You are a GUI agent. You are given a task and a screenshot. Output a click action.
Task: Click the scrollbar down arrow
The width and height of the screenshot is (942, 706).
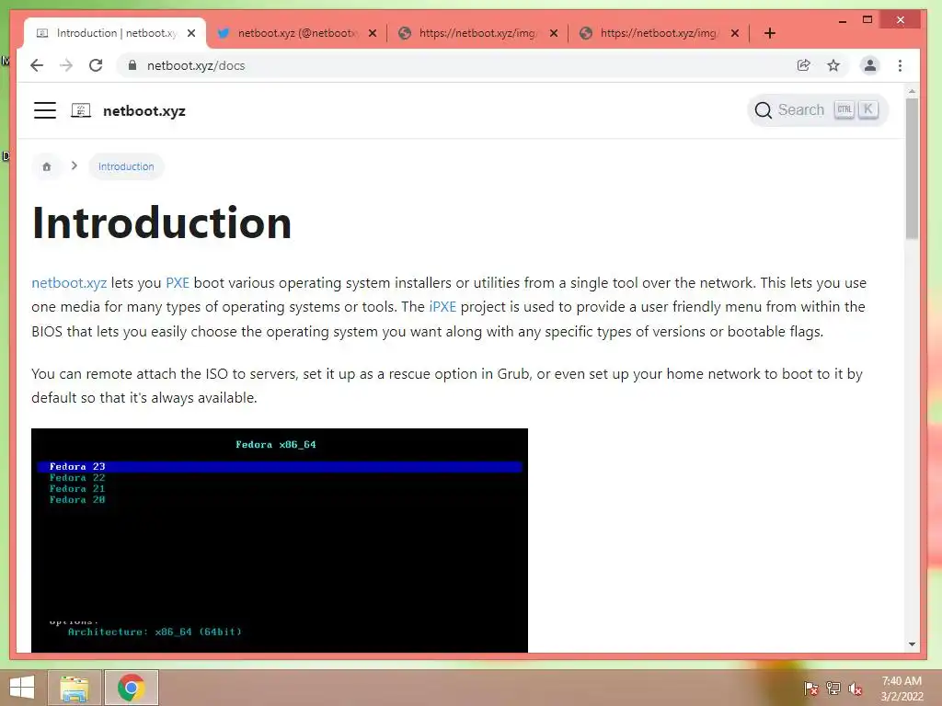tap(912, 644)
